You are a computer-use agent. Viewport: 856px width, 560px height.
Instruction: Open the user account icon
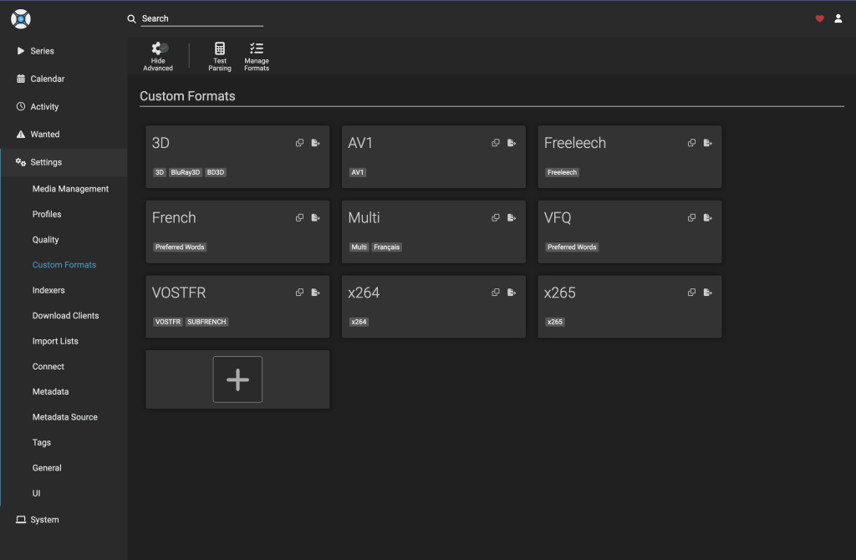838,18
